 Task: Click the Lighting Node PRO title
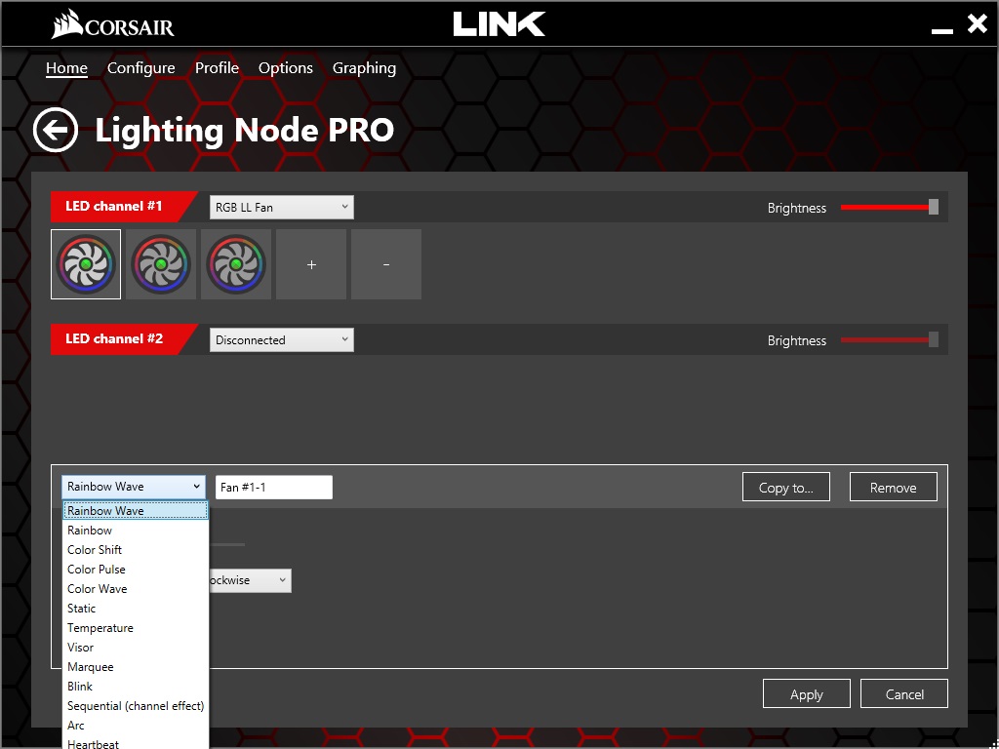pos(245,131)
